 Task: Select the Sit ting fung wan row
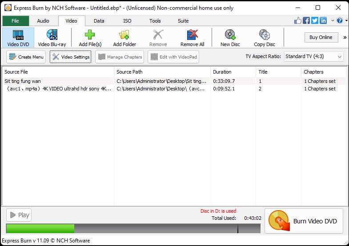point(58,81)
